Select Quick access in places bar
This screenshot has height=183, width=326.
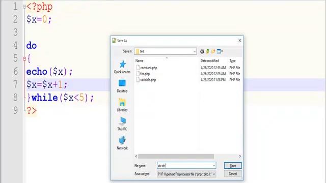(122, 67)
